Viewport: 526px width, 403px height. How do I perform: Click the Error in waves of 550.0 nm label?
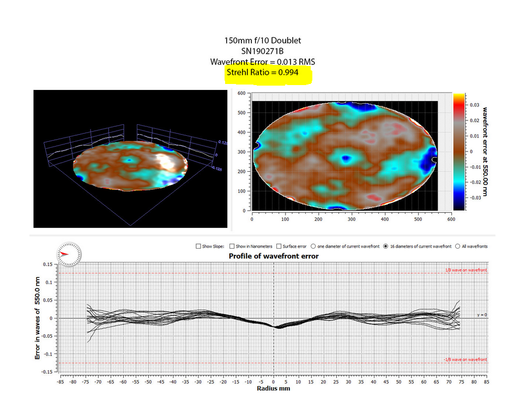37,318
